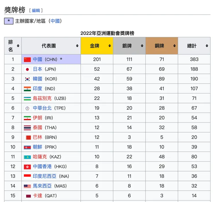This screenshot has width=214, height=202.
Task: Open the 泰國 red link
Action: point(37,128)
